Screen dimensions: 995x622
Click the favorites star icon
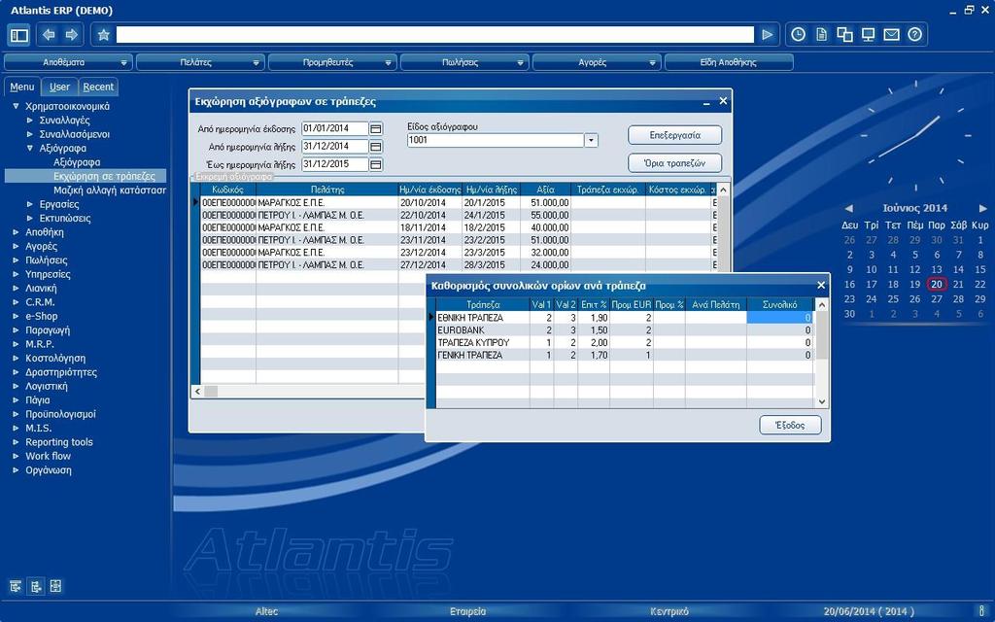click(x=104, y=35)
